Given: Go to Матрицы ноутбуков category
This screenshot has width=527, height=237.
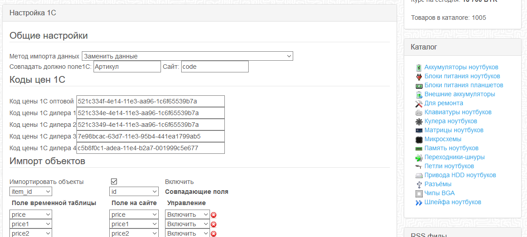Looking at the screenshot, I should (454, 130).
